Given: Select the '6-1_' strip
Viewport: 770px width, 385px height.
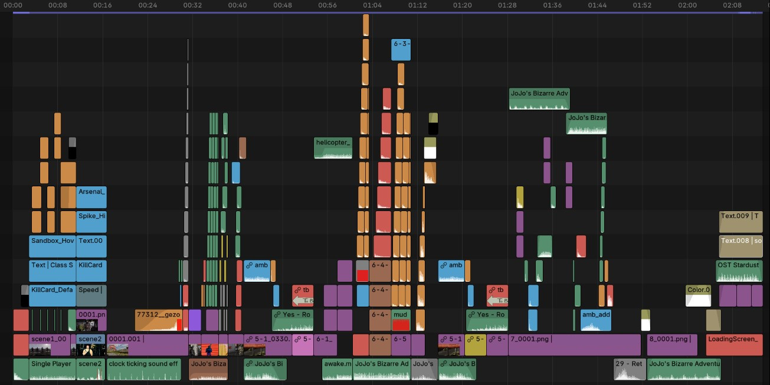Looking at the screenshot, I should 326,345.
